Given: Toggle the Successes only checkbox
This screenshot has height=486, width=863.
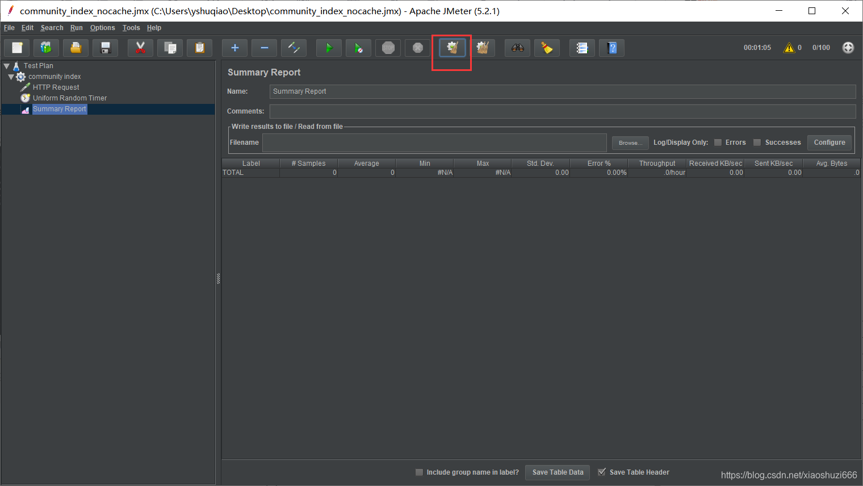Looking at the screenshot, I should point(757,143).
